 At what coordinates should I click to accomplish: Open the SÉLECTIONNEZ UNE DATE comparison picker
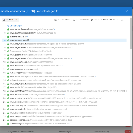tap(104, 20)
